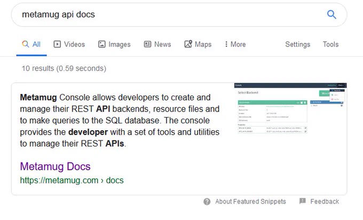This screenshot has width=363, height=220.
Task: Open the News tab
Action: [157, 44]
